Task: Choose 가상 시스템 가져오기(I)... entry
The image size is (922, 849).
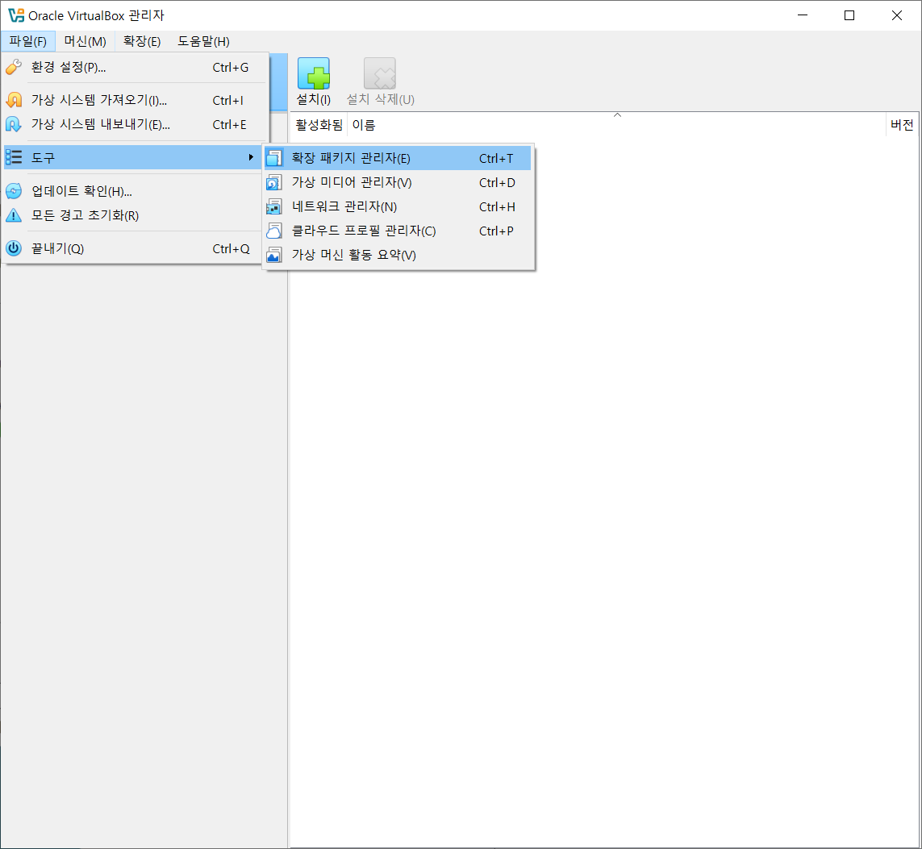Action: pyautogui.click(x=136, y=101)
